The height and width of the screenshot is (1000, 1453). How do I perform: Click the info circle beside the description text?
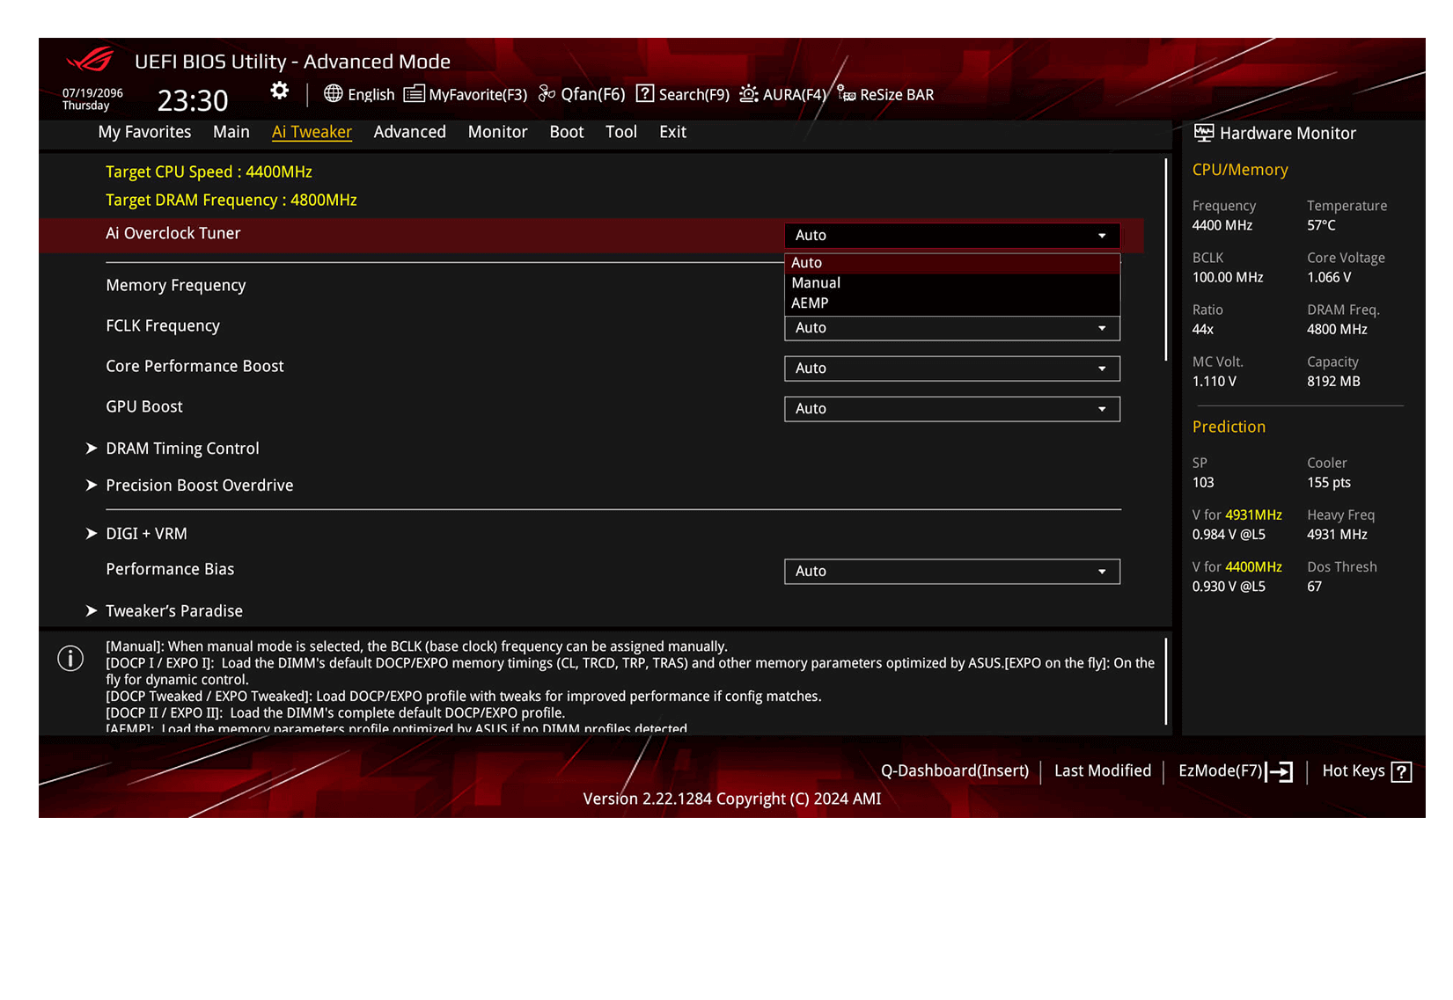(70, 658)
